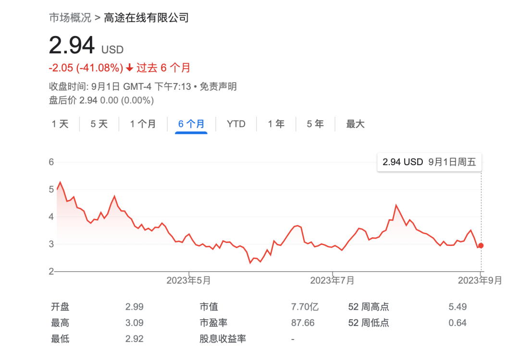
Task: Click the 2023年5月 axis label
Action: pos(188,280)
